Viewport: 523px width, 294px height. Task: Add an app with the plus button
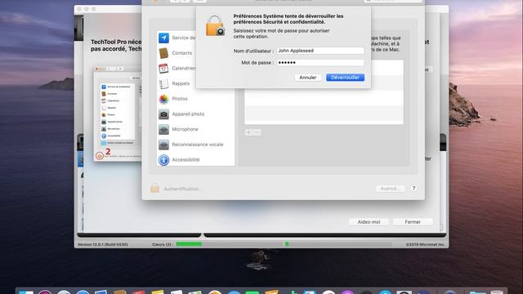point(248,132)
